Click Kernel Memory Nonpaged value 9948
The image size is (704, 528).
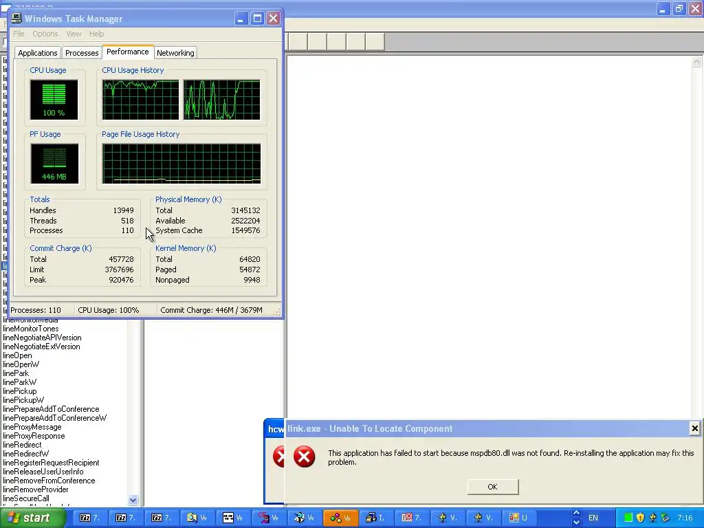(252, 280)
